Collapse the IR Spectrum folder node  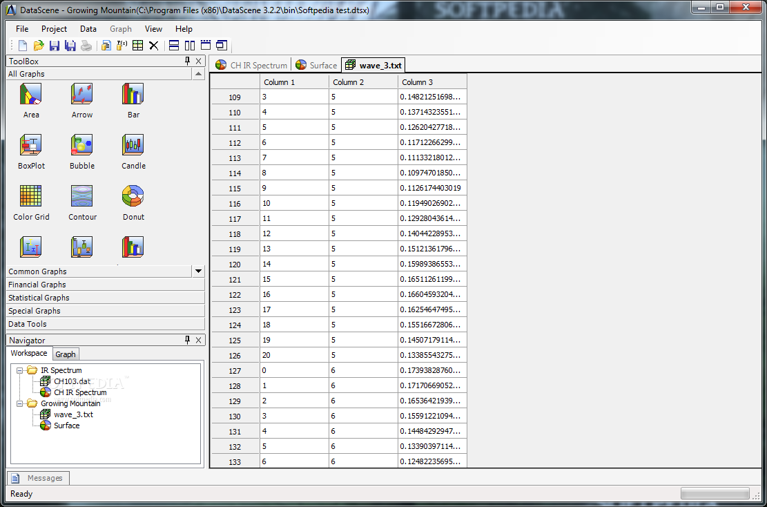(19, 370)
